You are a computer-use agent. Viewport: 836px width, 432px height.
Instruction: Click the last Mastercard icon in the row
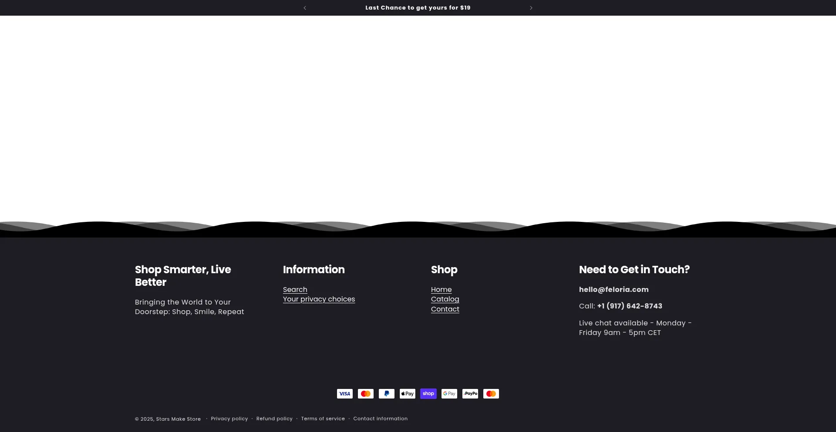[x=491, y=393]
